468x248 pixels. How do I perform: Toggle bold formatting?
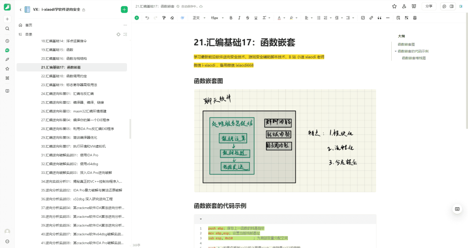tap(231, 18)
